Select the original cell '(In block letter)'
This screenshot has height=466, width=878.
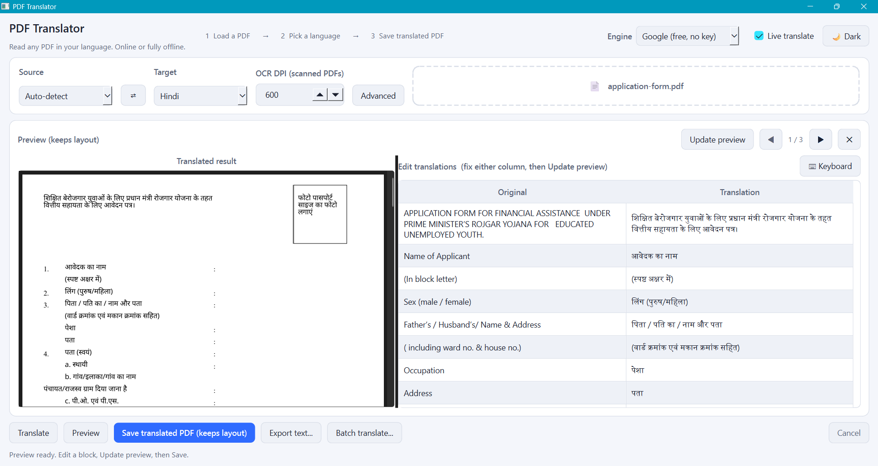512,279
